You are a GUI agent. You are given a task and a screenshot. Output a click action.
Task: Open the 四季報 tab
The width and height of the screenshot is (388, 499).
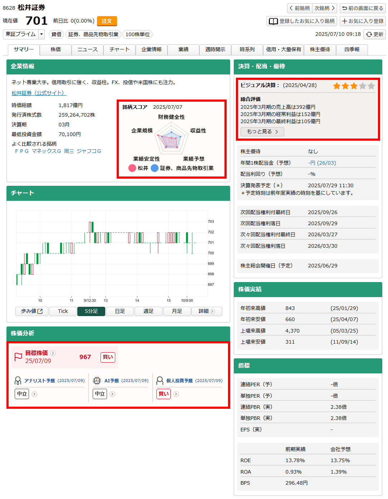tap(352, 50)
